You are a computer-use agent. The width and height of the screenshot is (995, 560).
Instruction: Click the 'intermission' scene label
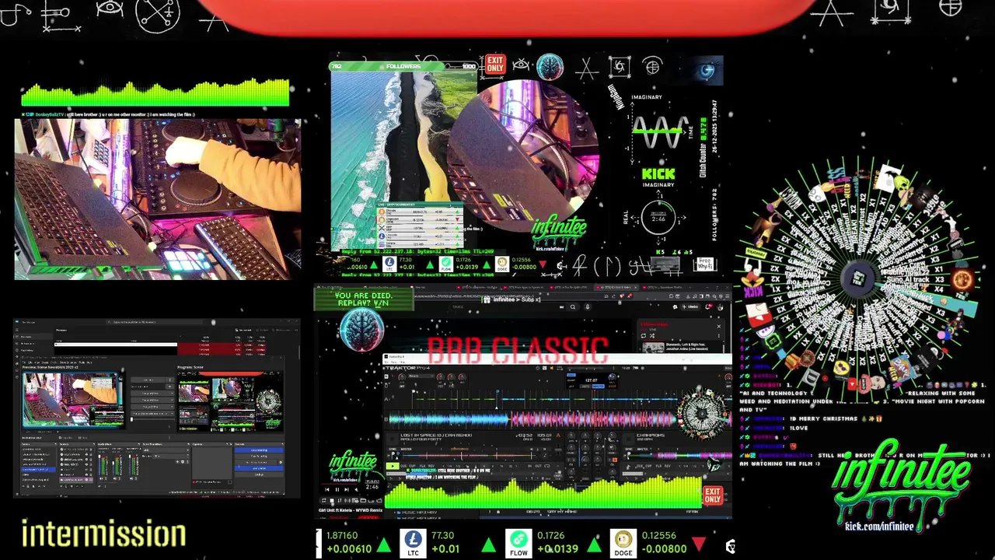coord(103,534)
